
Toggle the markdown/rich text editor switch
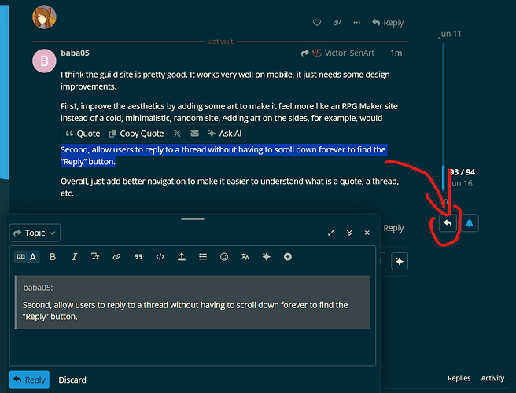pos(27,257)
